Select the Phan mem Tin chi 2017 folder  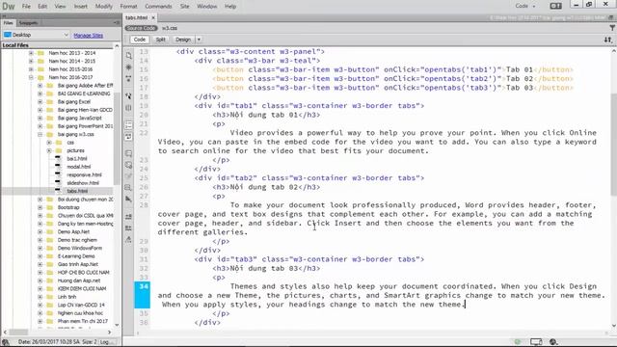(83, 321)
